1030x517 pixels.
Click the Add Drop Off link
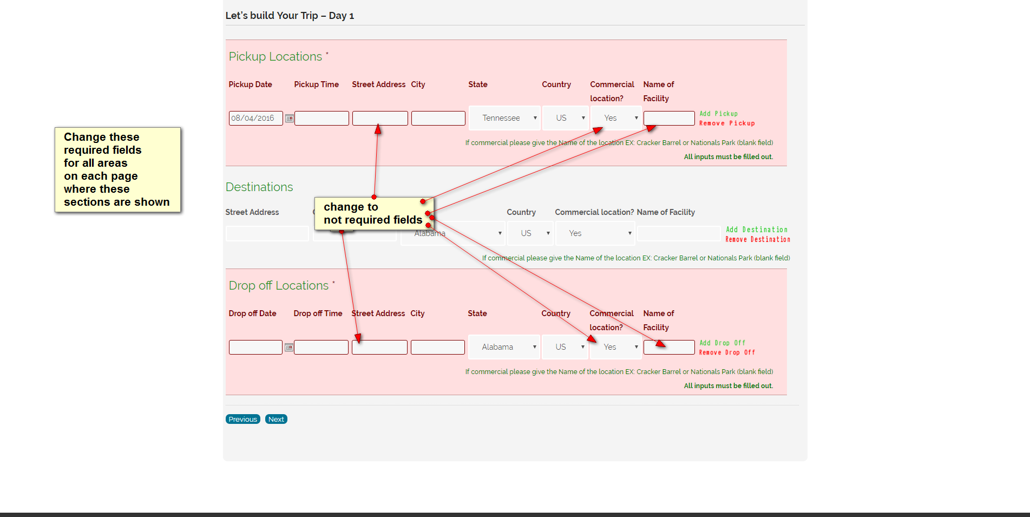pyautogui.click(x=722, y=343)
